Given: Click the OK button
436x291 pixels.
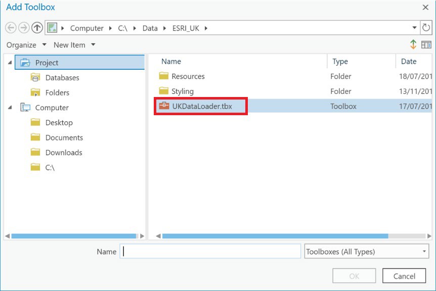Looking at the screenshot, I should 354,275.
